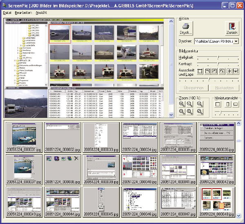Select the dashed-rectangle crop selection tool
This screenshot has height=224, width=245.
point(200,71)
